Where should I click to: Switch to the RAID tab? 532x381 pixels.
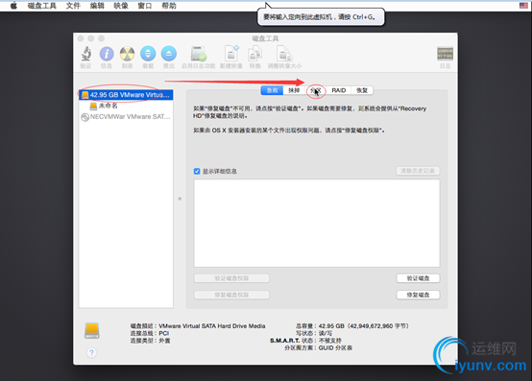pos(339,90)
